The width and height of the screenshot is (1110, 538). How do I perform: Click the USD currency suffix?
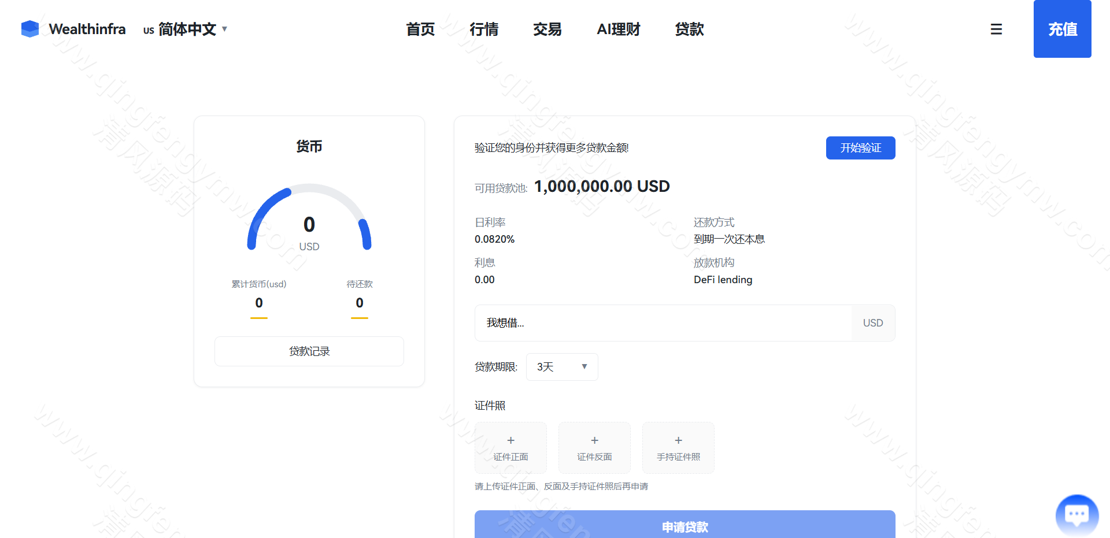(x=873, y=323)
